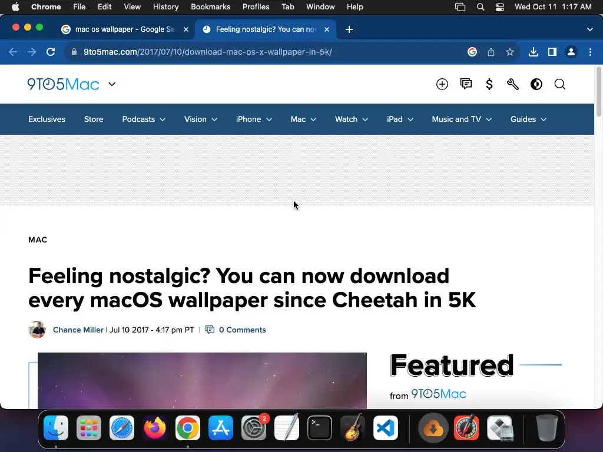Screen dimensions: 603x452
Task: Open the tab search chevron in Chrome
Action: tap(590, 29)
